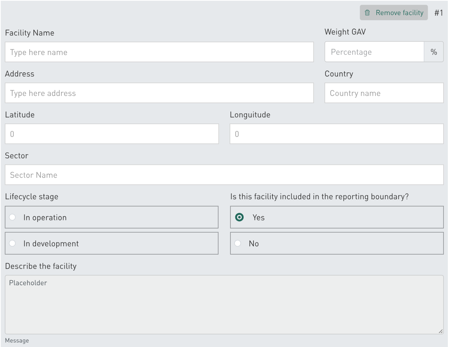
Task: Select the In operation lifecycle stage
Action: [x=13, y=217]
